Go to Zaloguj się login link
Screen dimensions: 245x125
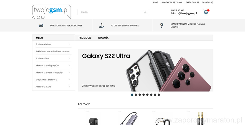click(207, 2)
